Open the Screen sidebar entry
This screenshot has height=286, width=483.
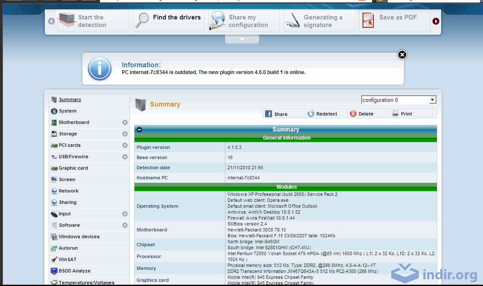pyautogui.click(x=67, y=179)
